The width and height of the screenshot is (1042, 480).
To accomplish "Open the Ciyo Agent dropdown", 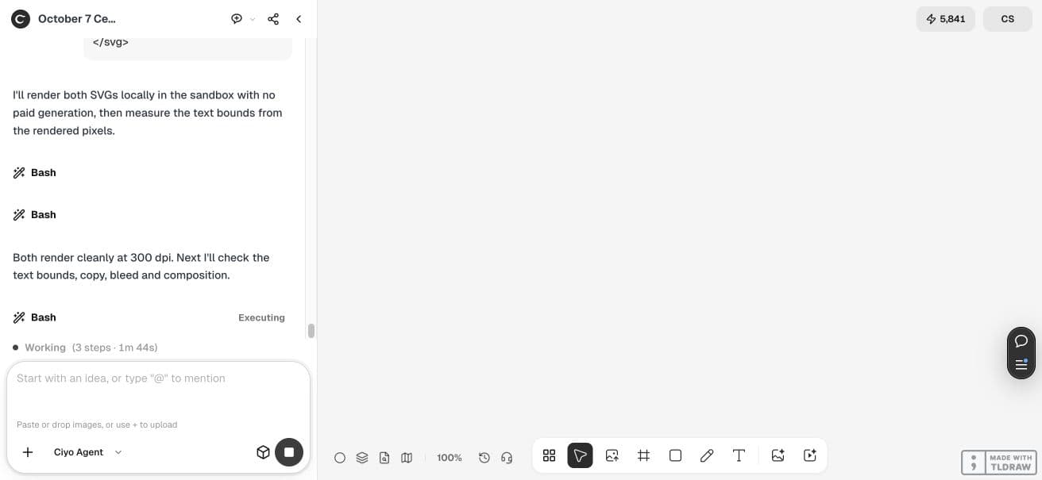I will pos(88,452).
